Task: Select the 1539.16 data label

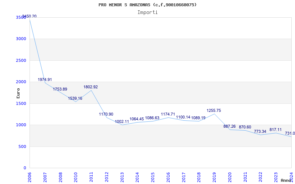Action: click(x=75, y=98)
